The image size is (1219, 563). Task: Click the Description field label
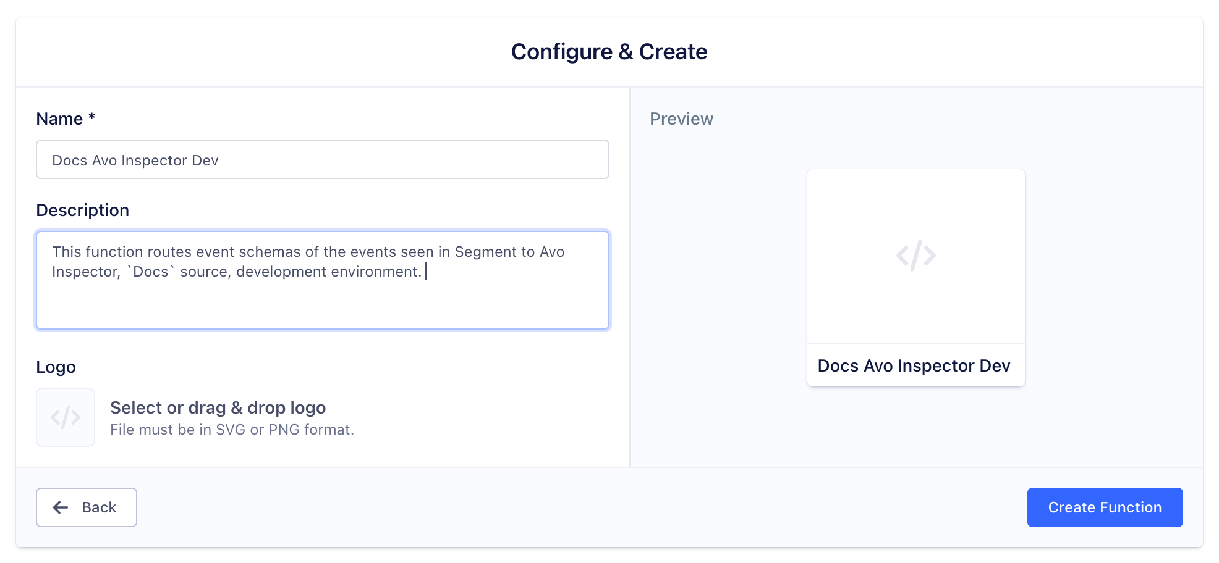(82, 210)
